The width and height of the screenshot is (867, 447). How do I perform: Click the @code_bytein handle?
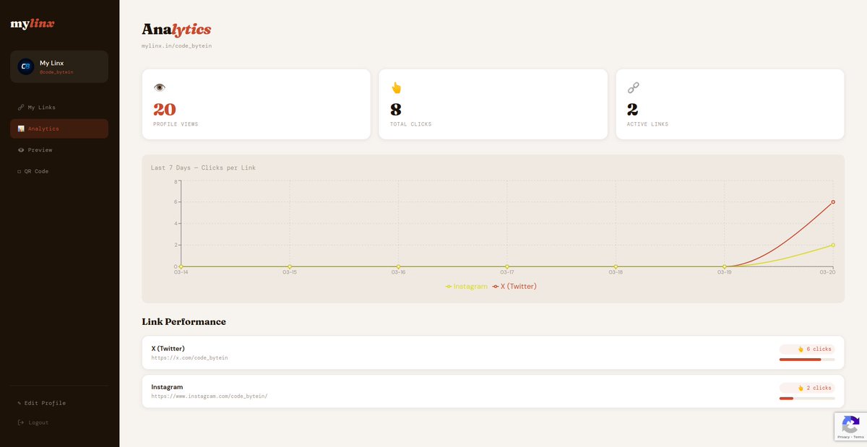tap(56, 72)
